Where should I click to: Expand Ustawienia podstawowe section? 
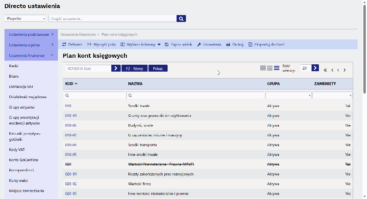(x=31, y=34)
